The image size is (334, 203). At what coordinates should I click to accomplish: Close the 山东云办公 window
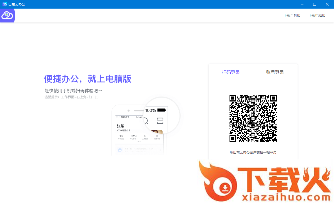pos(327,4)
